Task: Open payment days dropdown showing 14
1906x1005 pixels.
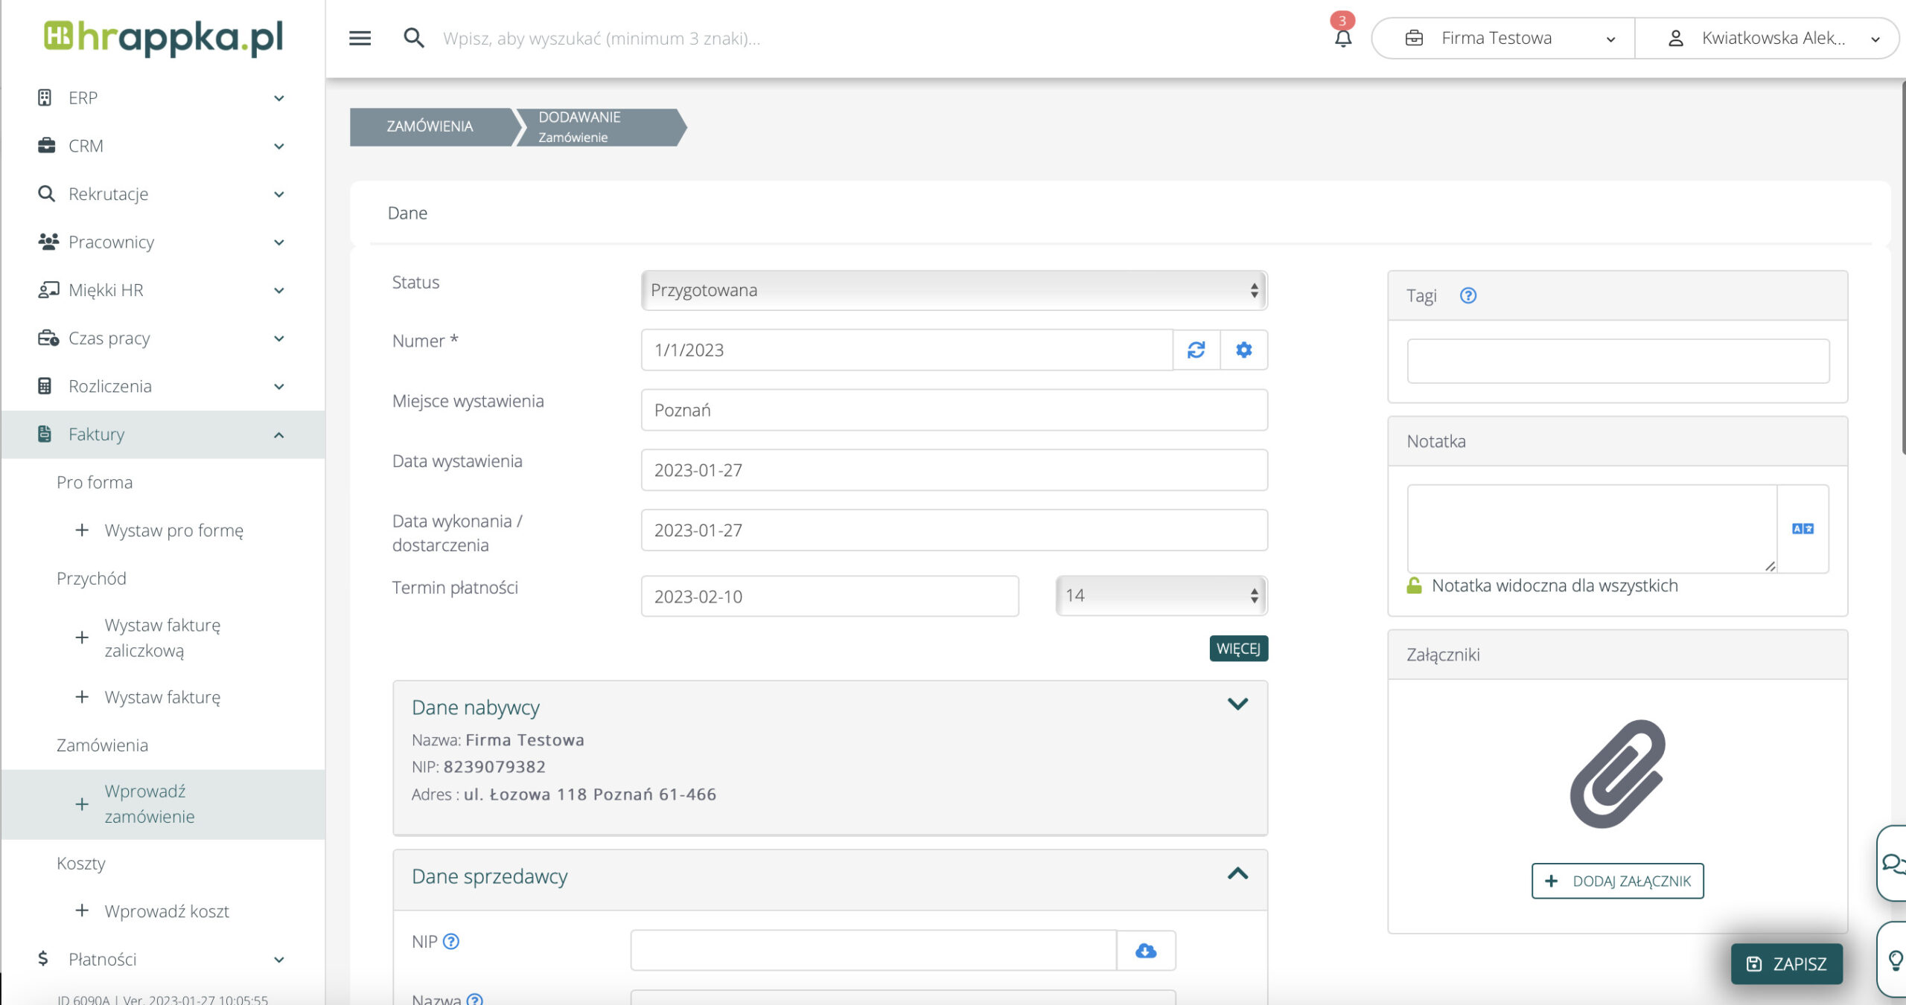Action: point(1161,595)
